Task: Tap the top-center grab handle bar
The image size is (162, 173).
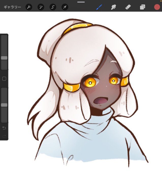Action: (x=81, y=2)
